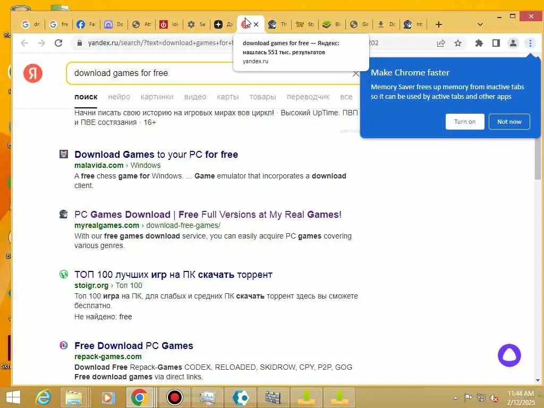Switch to the black-icon 'Дз' tab

tap(224, 24)
